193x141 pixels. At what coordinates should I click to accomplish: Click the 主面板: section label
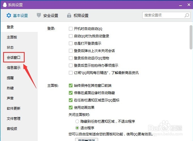click(53, 85)
